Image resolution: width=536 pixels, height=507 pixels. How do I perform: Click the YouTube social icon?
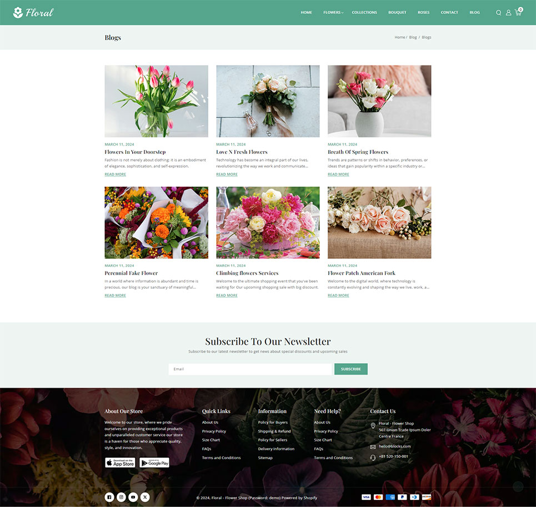point(133,497)
